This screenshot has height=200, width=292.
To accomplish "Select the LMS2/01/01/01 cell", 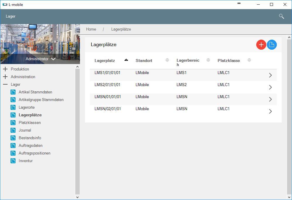I will click(x=107, y=85).
